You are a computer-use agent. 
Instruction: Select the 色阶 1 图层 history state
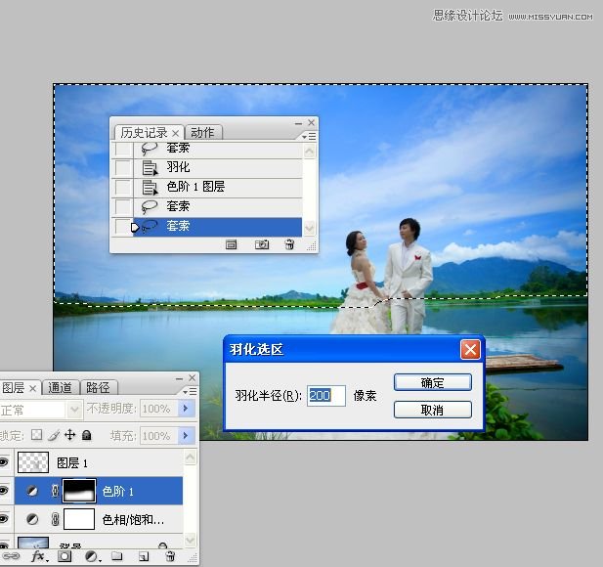217,188
